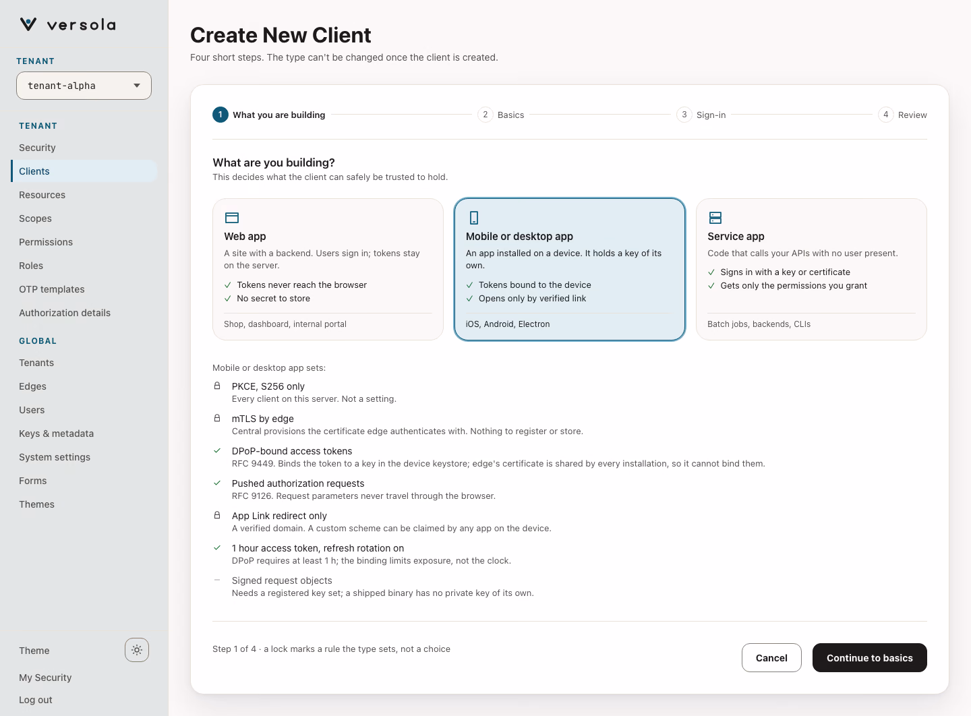The width and height of the screenshot is (971, 716).
Task: Jump to step 2 Basics
Action: coord(501,115)
